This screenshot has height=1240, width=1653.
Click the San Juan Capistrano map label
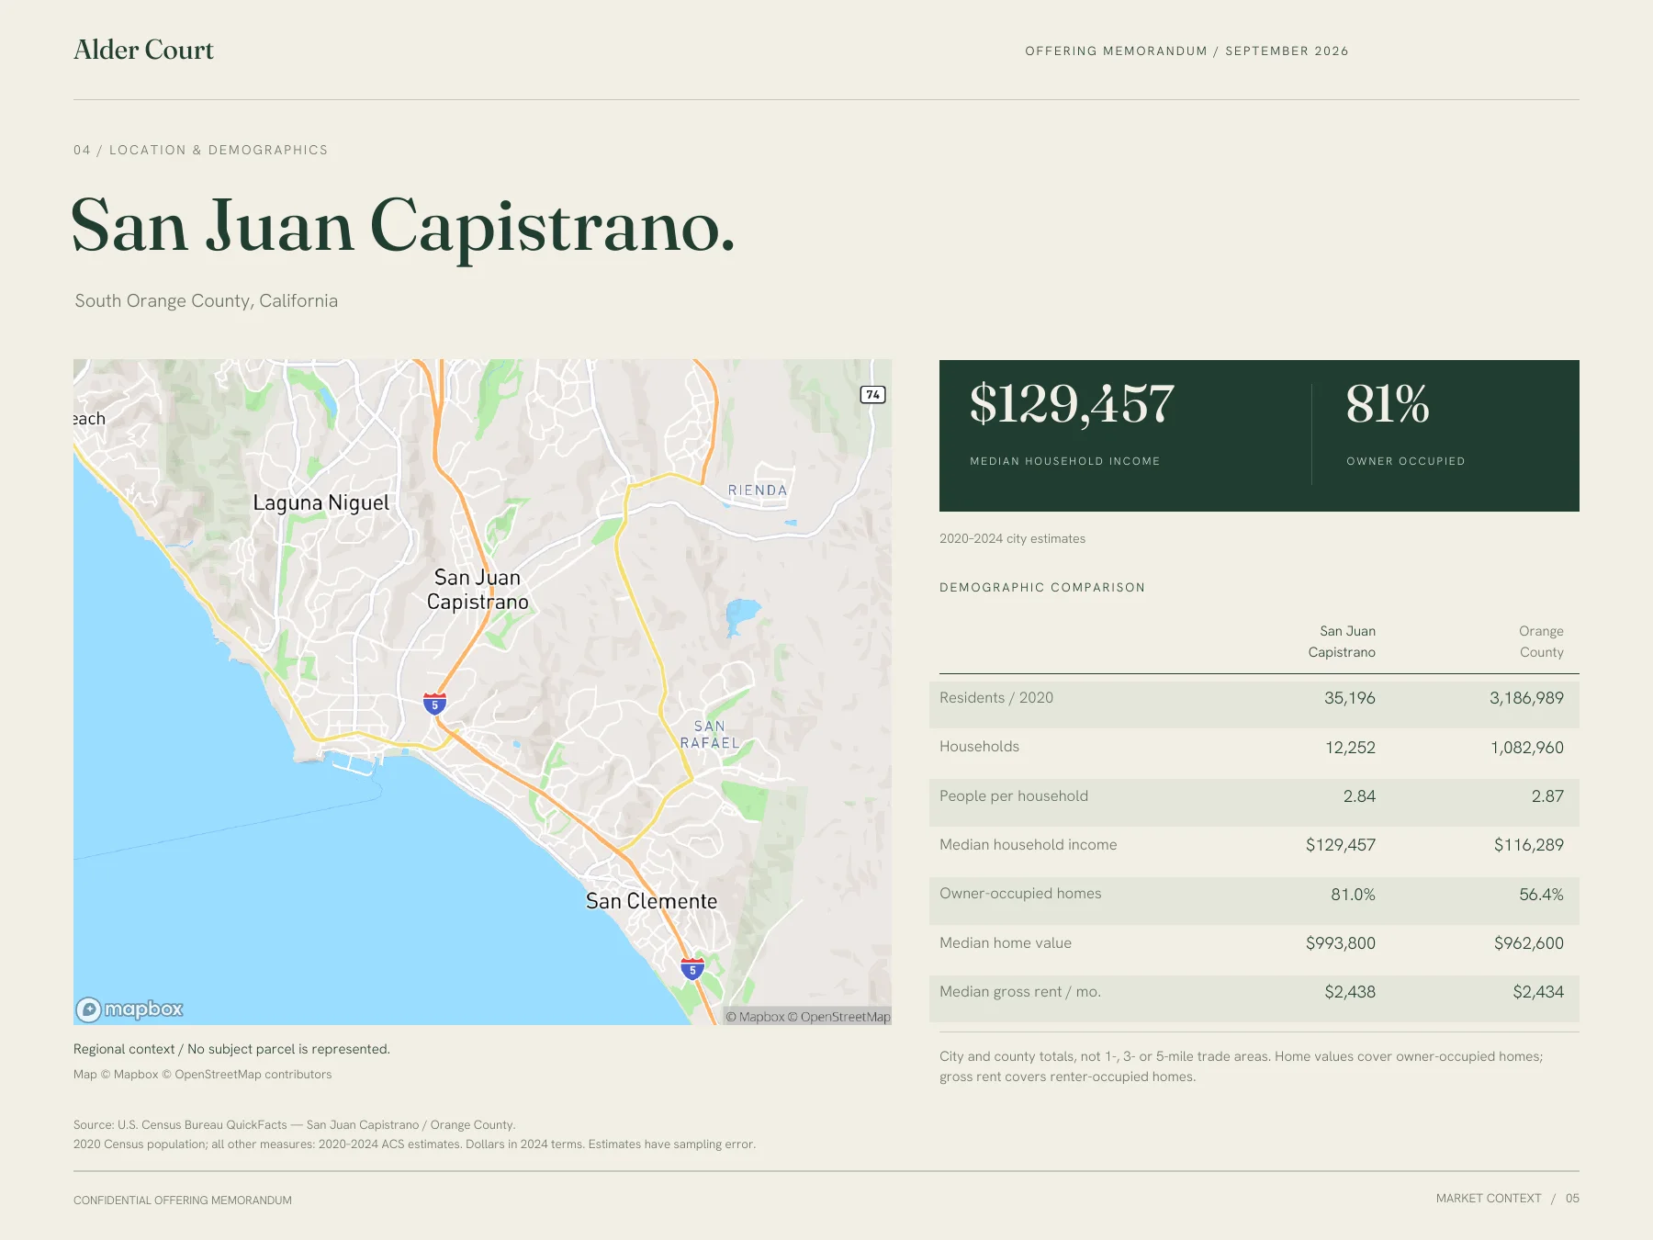point(478,590)
